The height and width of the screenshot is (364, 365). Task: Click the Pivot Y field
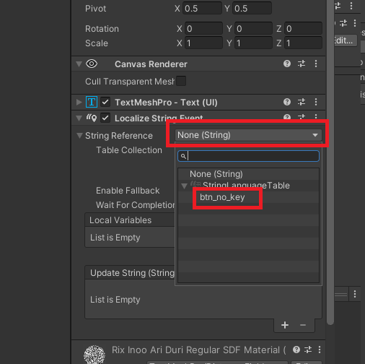tap(252, 8)
